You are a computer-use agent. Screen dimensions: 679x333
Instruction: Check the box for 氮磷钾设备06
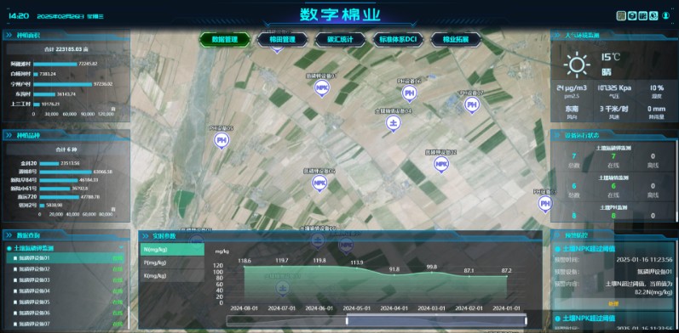[x=15, y=313]
